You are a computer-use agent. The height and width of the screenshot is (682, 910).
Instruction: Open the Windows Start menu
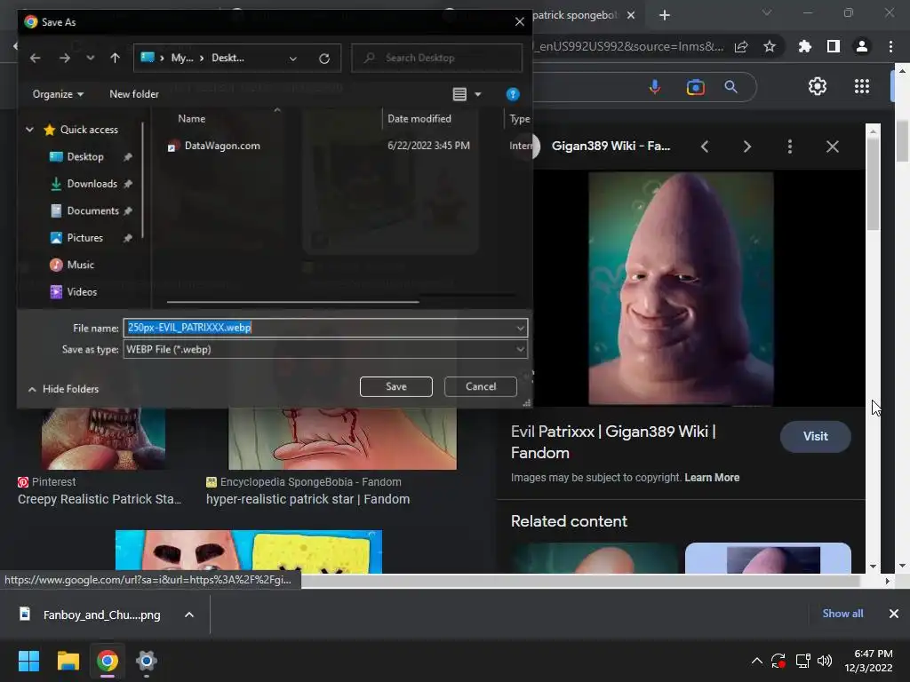click(x=28, y=661)
